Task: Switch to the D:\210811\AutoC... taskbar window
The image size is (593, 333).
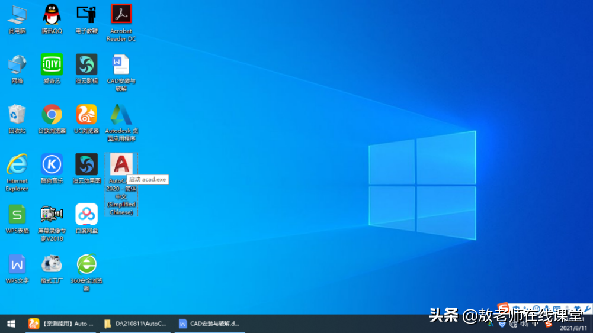Action: [x=135, y=324]
